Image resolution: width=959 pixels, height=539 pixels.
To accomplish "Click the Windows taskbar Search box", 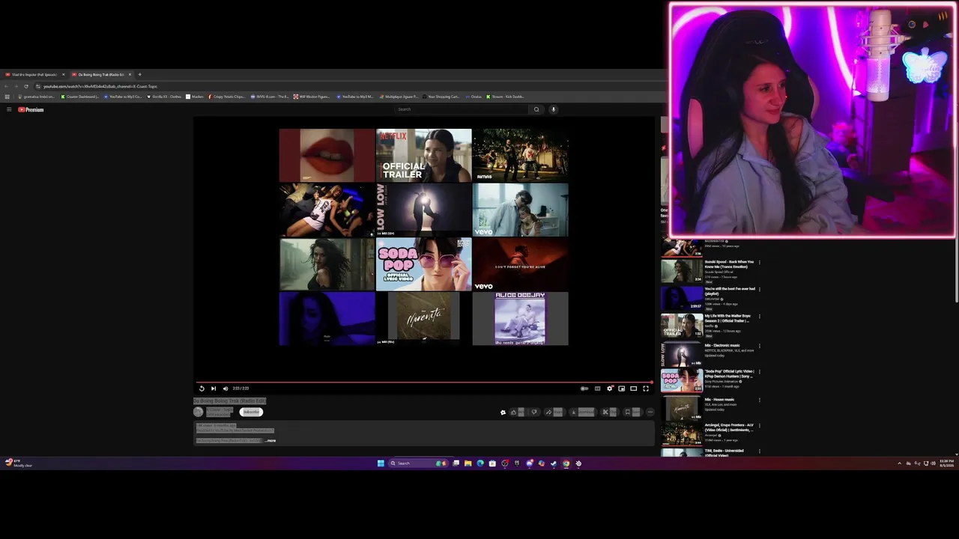I will pyautogui.click(x=417, y=463).
